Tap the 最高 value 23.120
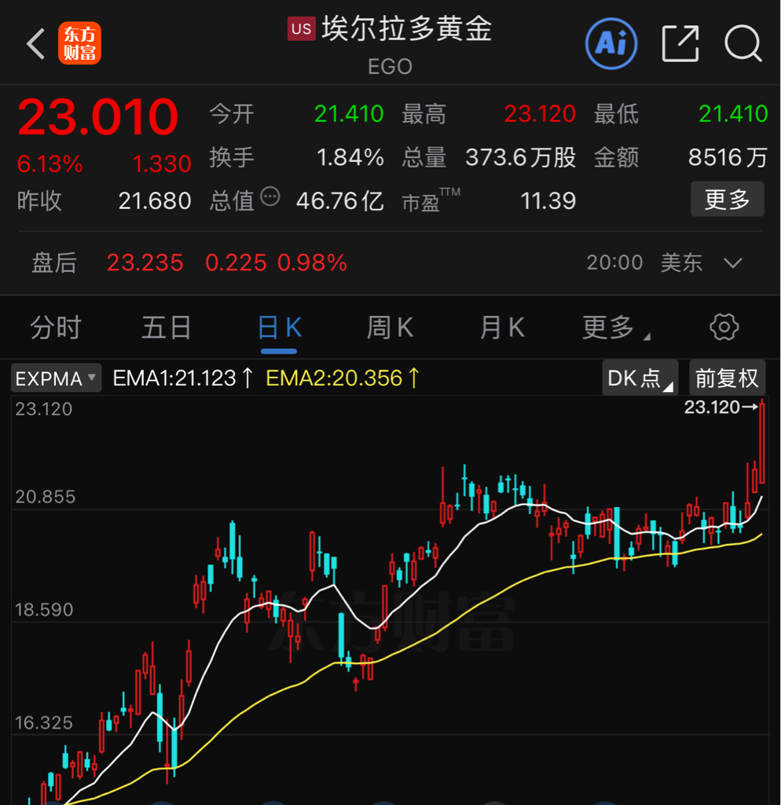Screen dimensions: 781x805 point(540,114)
